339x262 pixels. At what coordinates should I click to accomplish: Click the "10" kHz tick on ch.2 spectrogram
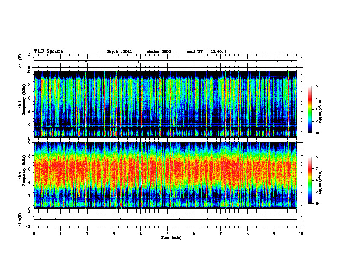pyautogui.click(x=29, y=143)
